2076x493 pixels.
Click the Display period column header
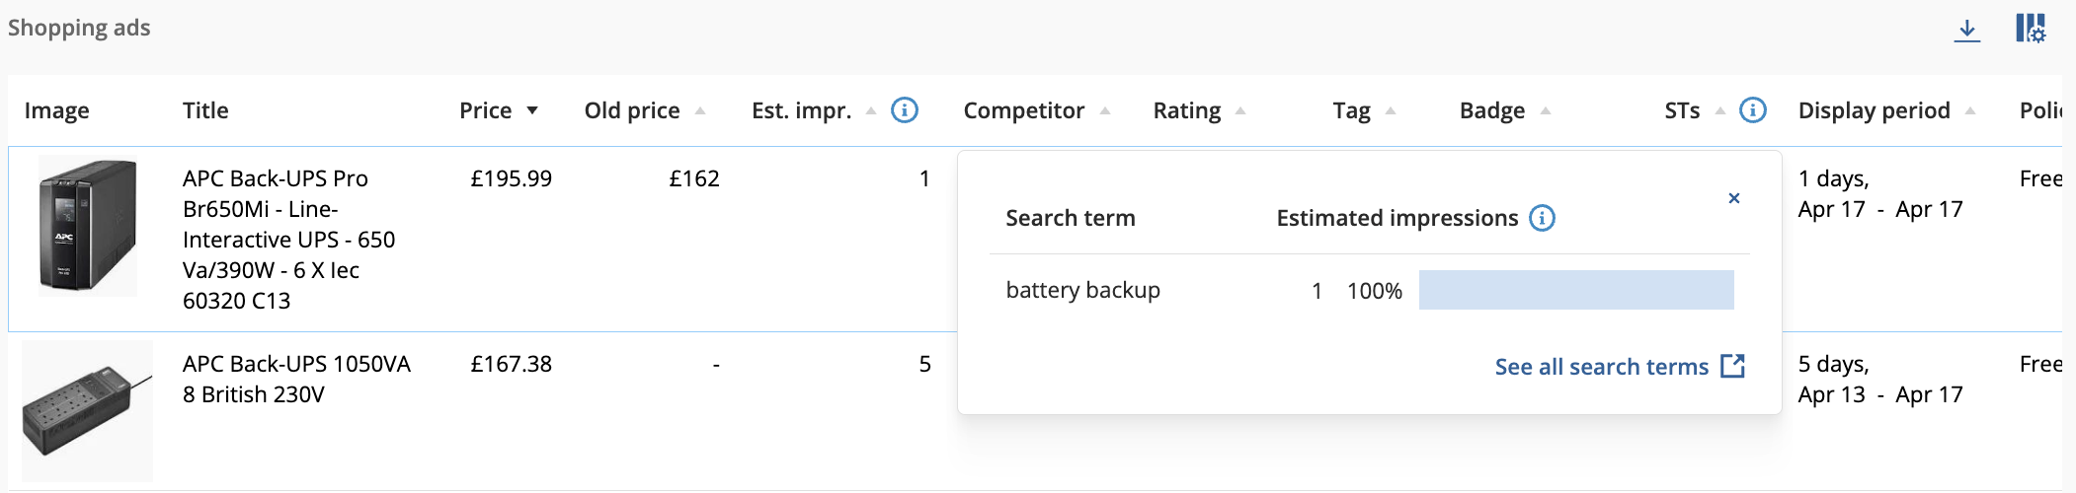coord(1874,110)
